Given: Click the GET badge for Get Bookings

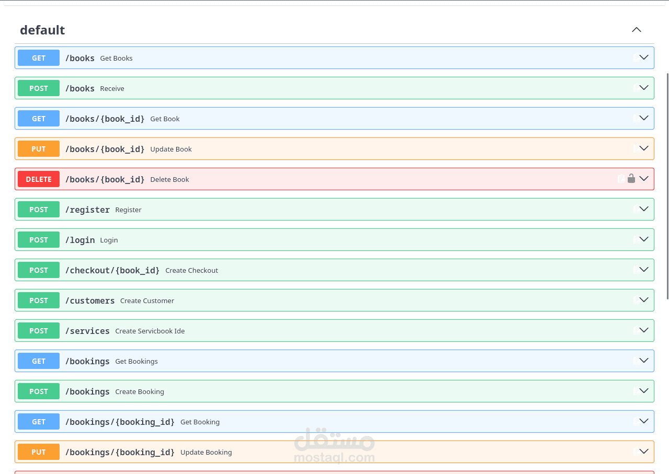Looking at the screenshot, I should pos(39,361).
